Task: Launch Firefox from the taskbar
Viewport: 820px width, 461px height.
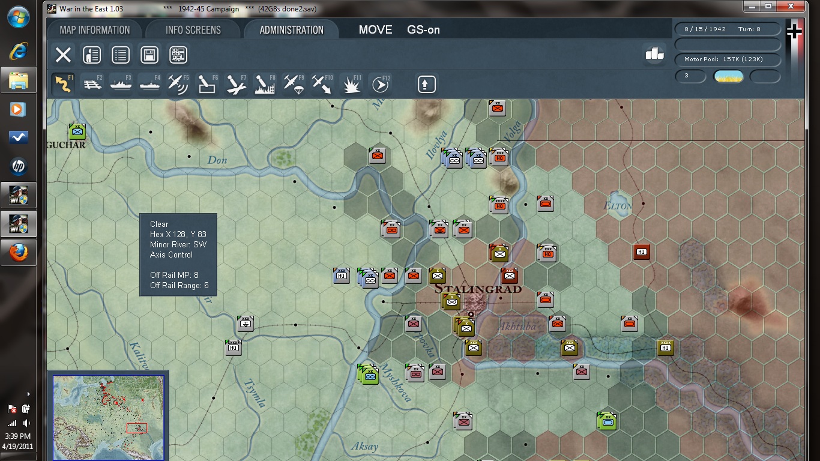Action: coord(18,253)
